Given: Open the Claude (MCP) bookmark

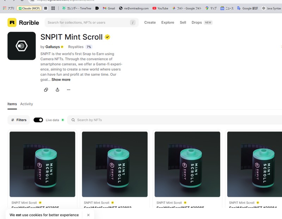Looking at the screenshot, I should click(29, 8).
